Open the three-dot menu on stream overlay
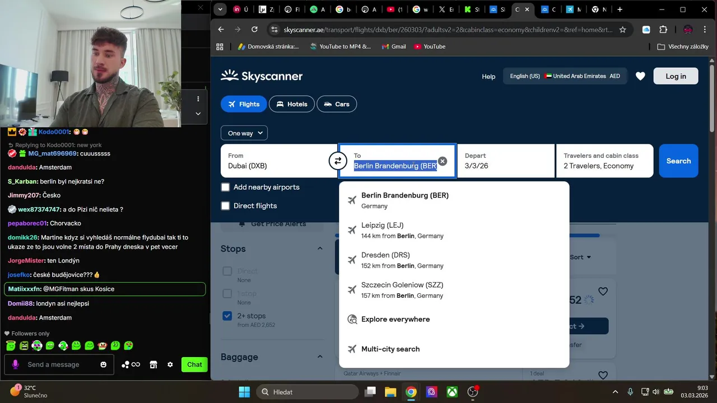Screen dimensions: 717x403 [x=198, y=99]
